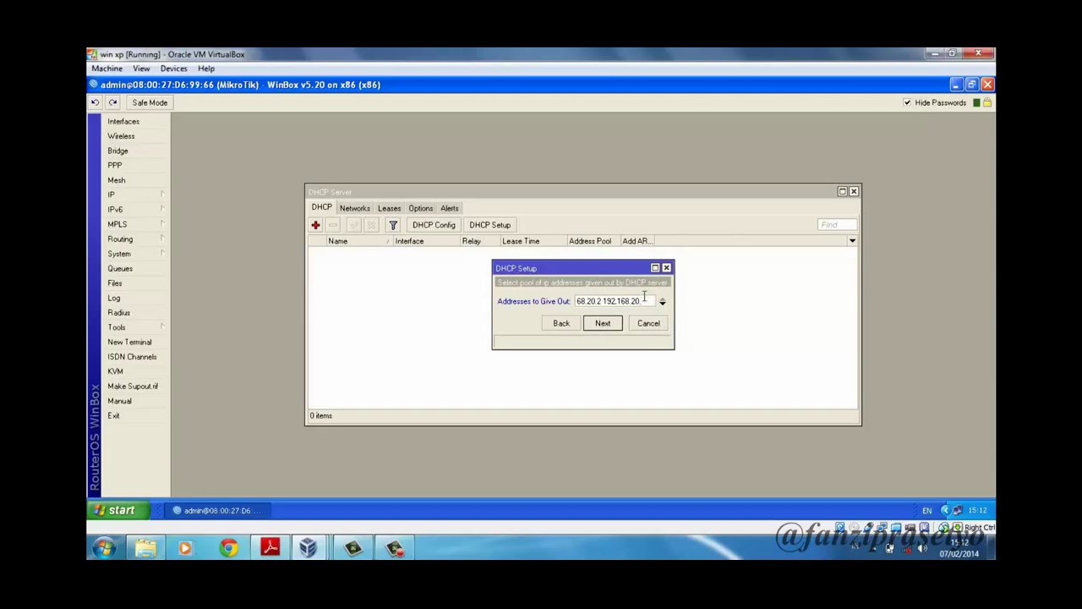Image resolution: width=1082 pixels, height=609 pixels.
Task: Open Wireless in the WinBox menu
Action: (121, 136)
